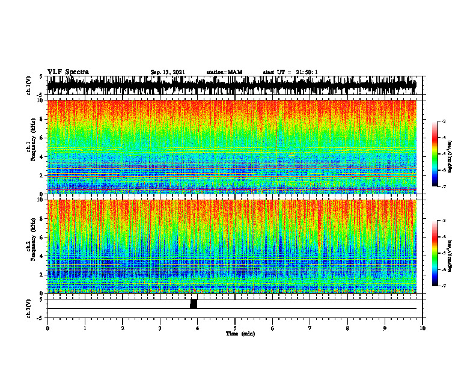The height and width of the screenshot is (368, 476).
Task: Click the black pulse in ch.3 trace
Action: point(194,304)
